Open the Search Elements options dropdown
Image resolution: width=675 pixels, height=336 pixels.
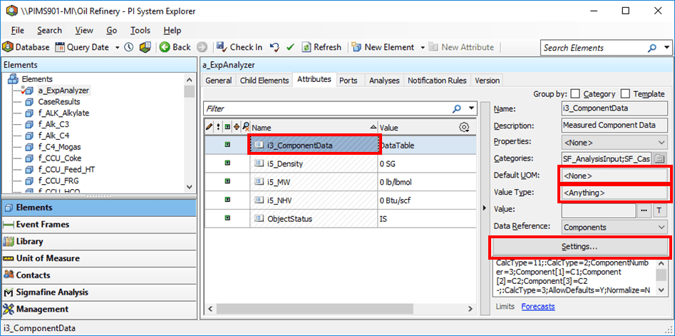coord(667,47)
